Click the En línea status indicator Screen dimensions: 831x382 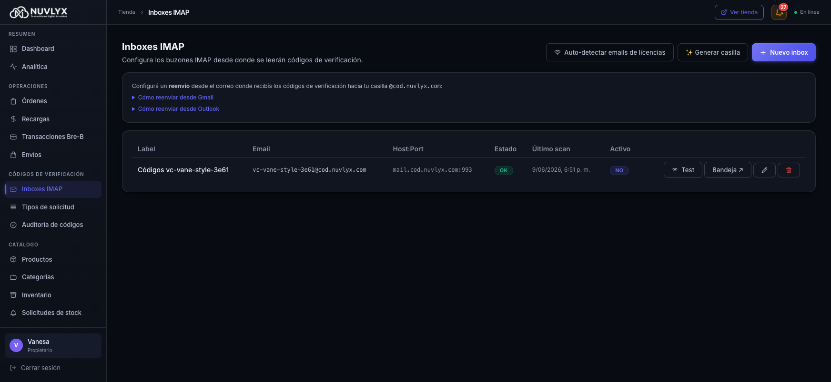(x=807, y=12)
